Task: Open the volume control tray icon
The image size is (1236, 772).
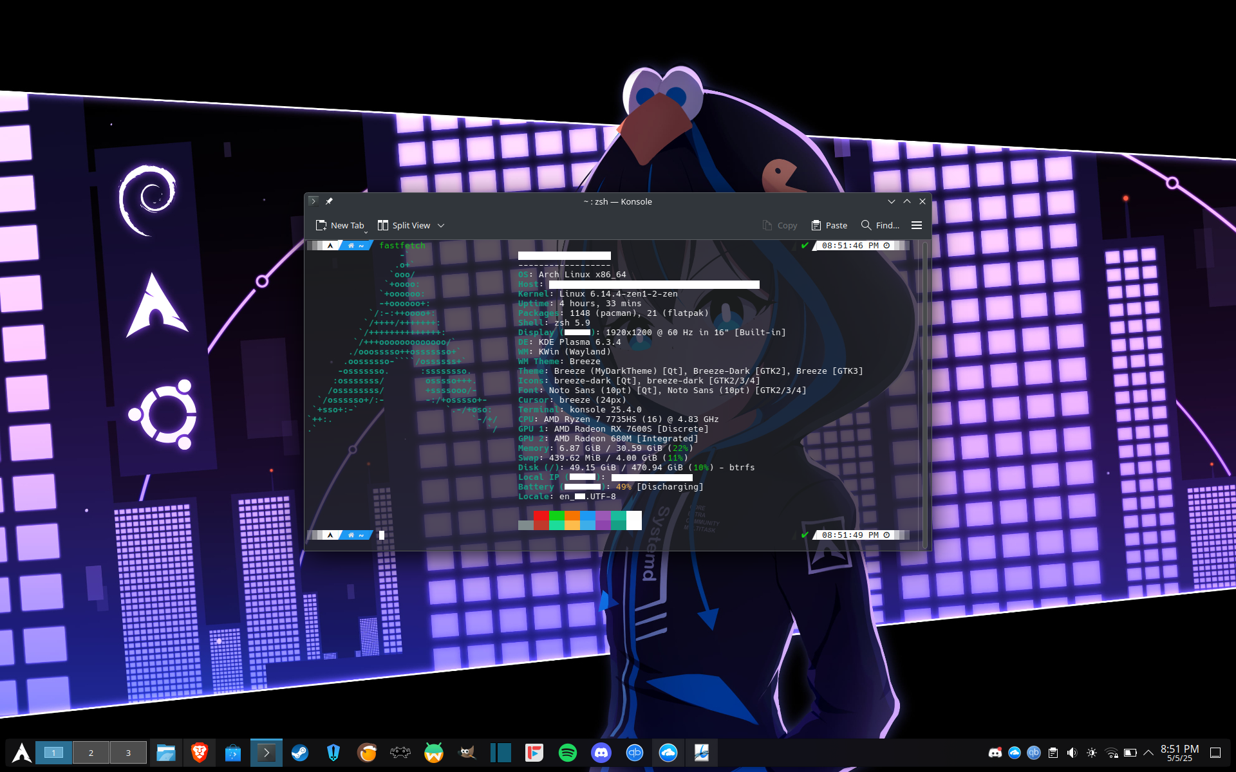Action: pos(1072,753)
